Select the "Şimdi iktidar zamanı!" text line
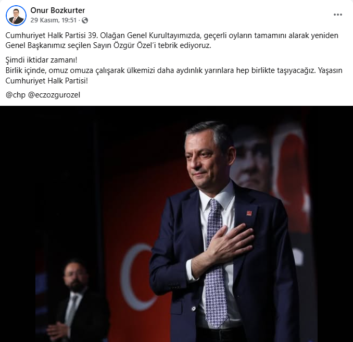Image resolution: width=353 pixels, height=342 pixels. coord(42,60)
